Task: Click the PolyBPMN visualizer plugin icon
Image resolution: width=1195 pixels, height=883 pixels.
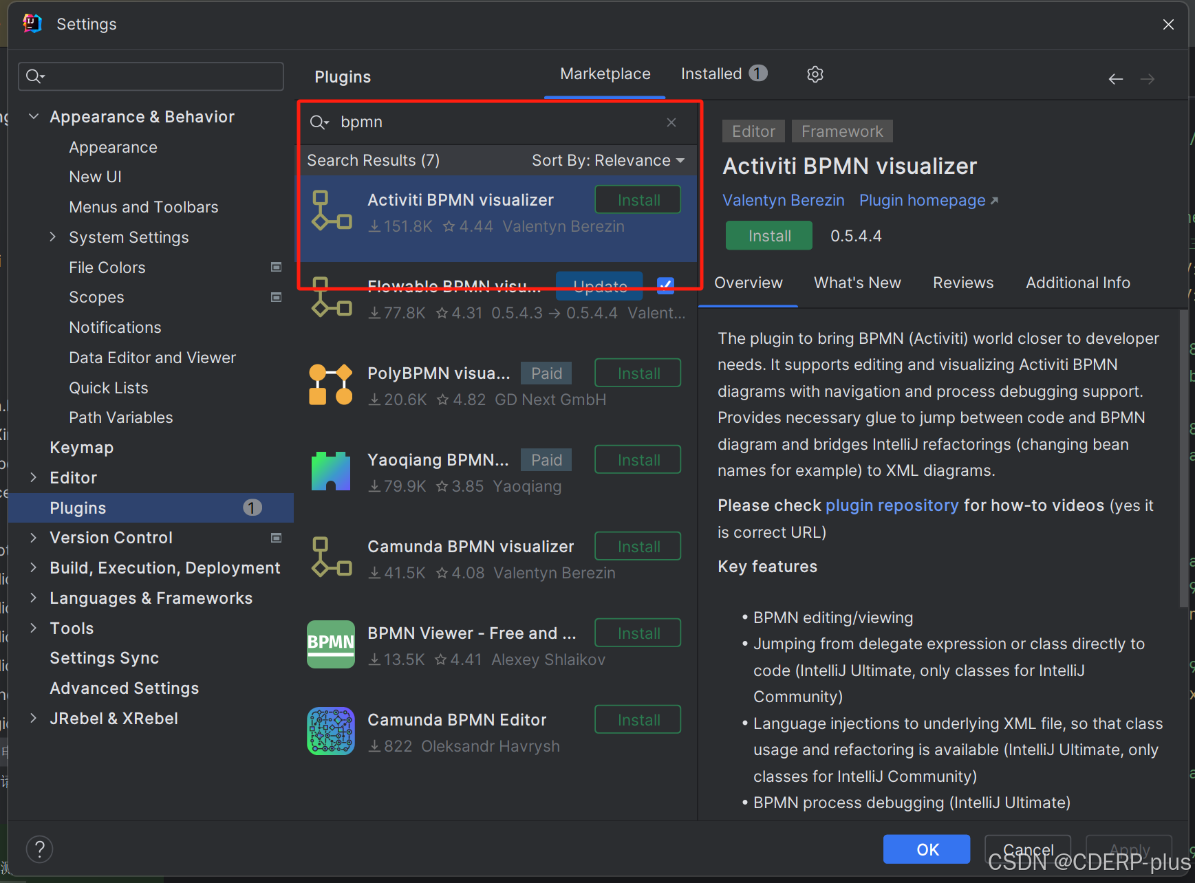Action: [x=331, y=384]
